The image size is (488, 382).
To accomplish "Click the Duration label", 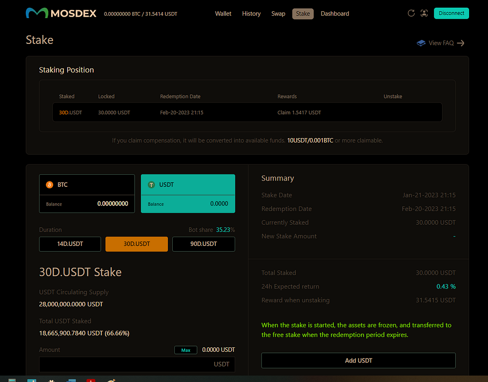I will click(50, 230).
